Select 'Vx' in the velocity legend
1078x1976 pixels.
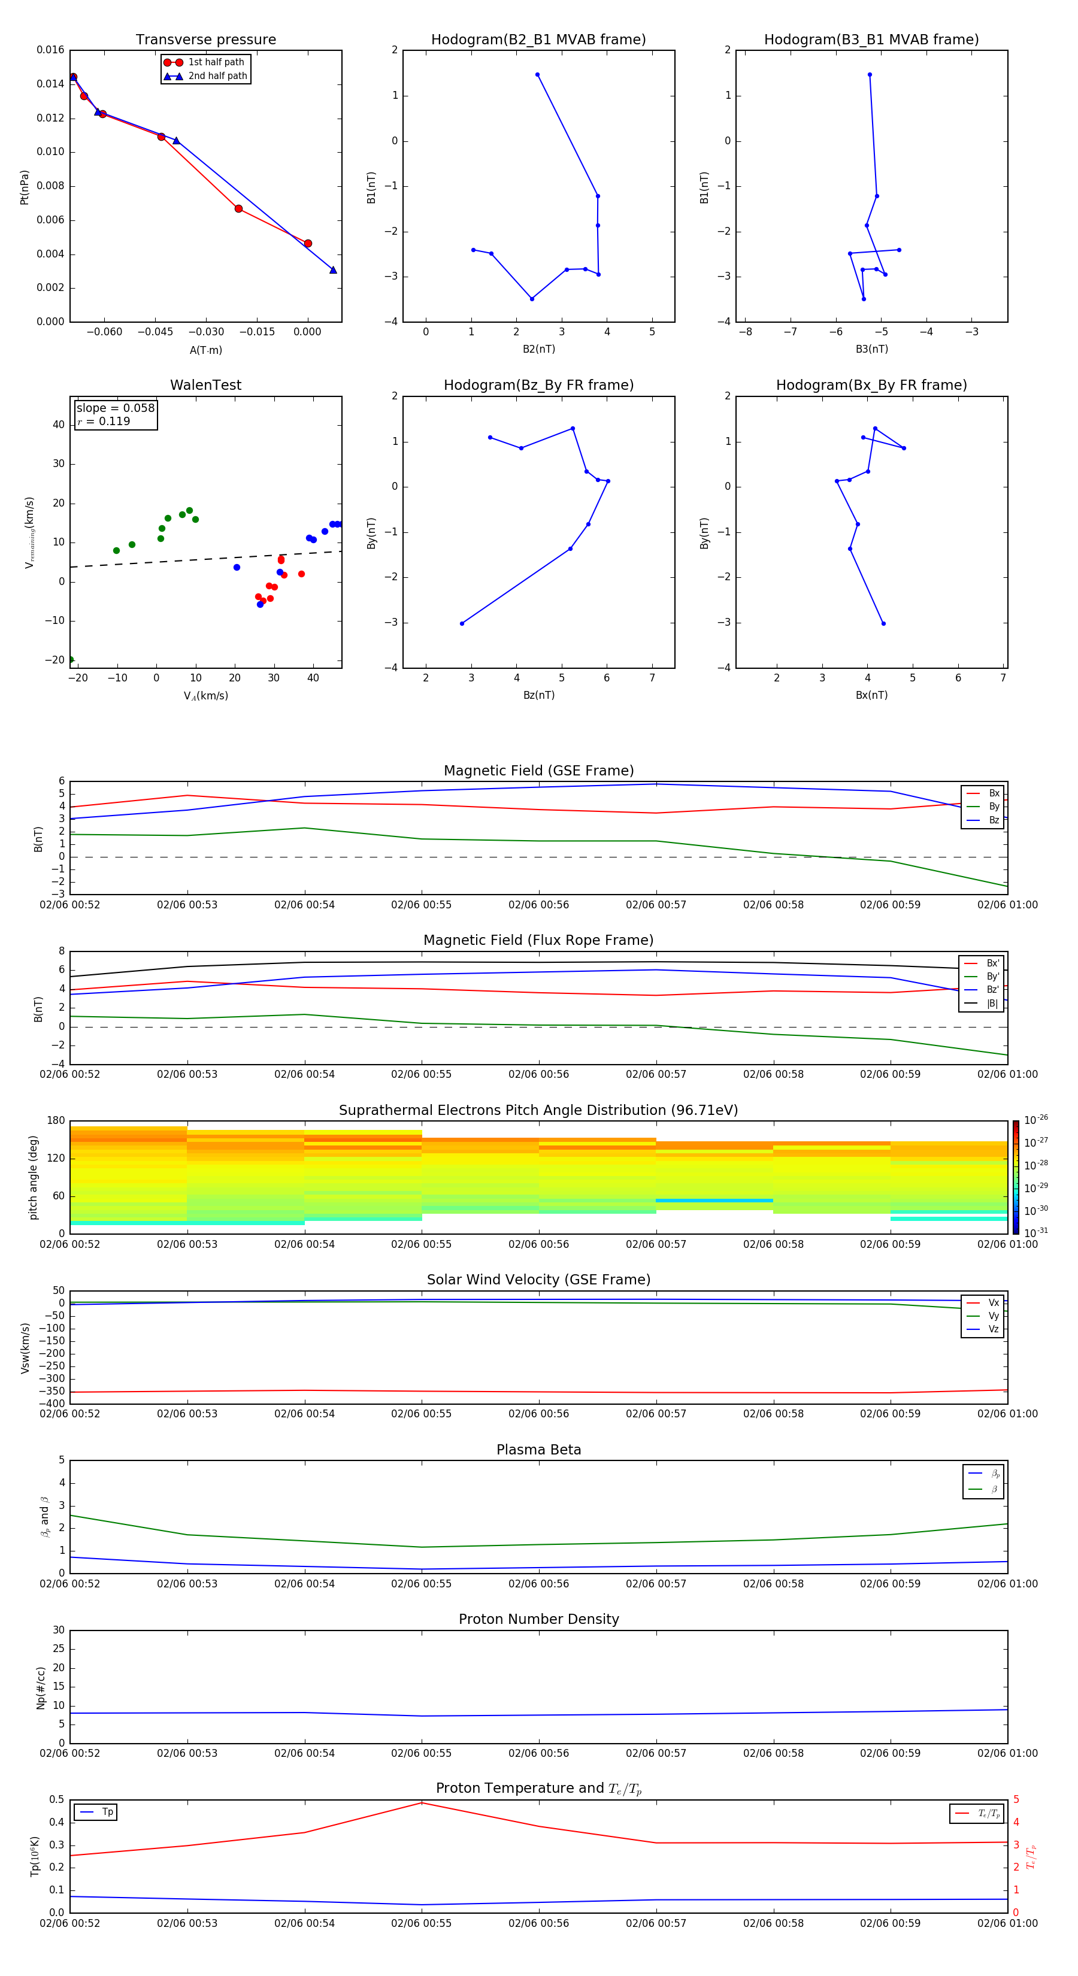[x=983, y=1302]
